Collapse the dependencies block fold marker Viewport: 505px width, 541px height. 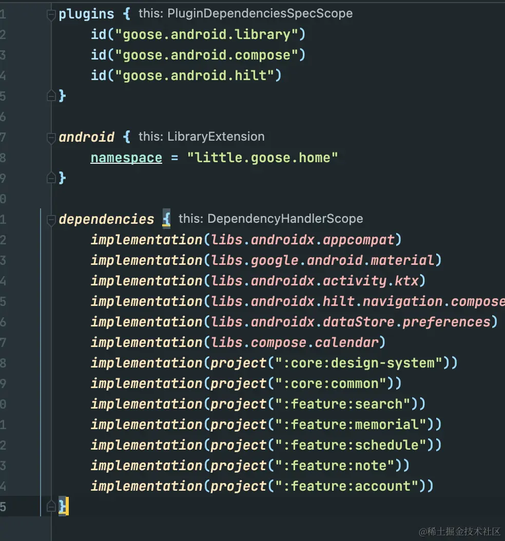(51, 220)
